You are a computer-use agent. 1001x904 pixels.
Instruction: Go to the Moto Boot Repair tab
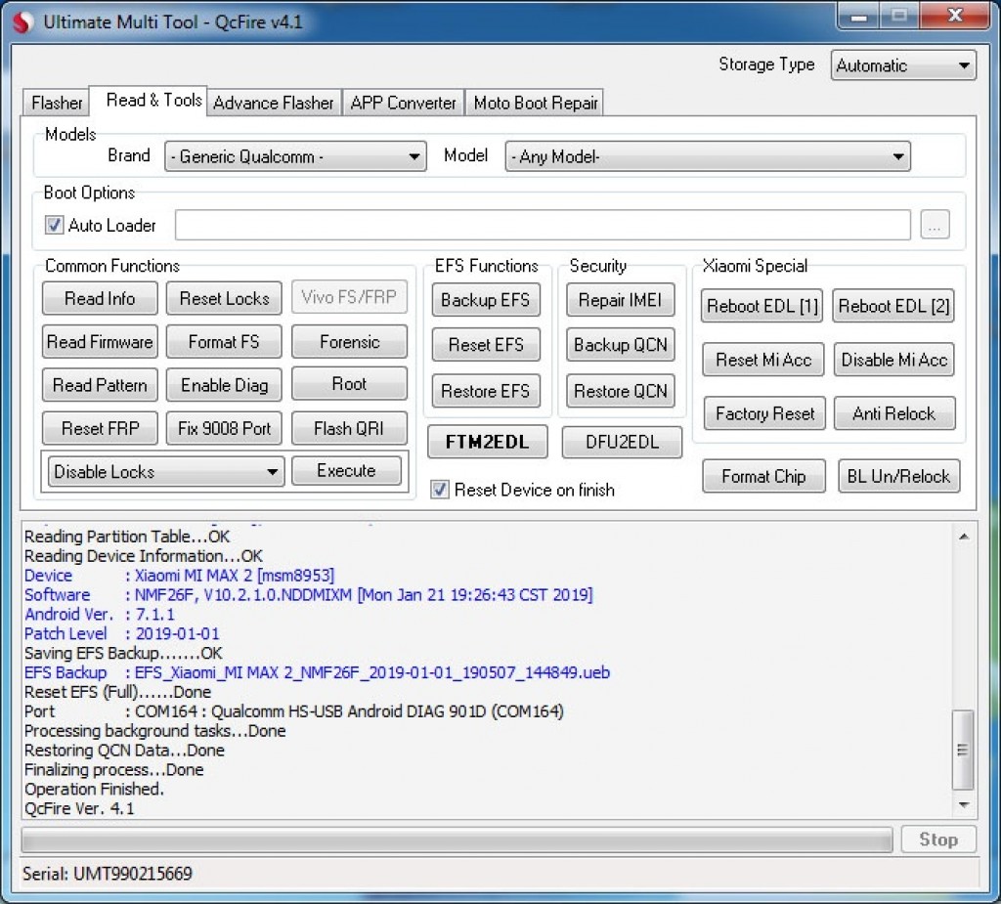coord(535,103)
